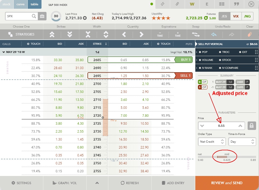
Task: Click the nat-mid price slider bar
Action: tap(227, 157)
